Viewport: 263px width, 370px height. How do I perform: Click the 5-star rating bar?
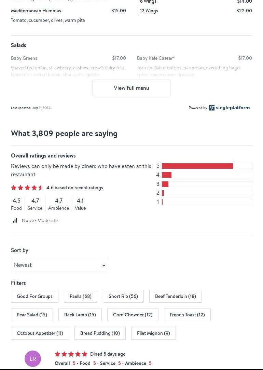click(x=207, y=166)
